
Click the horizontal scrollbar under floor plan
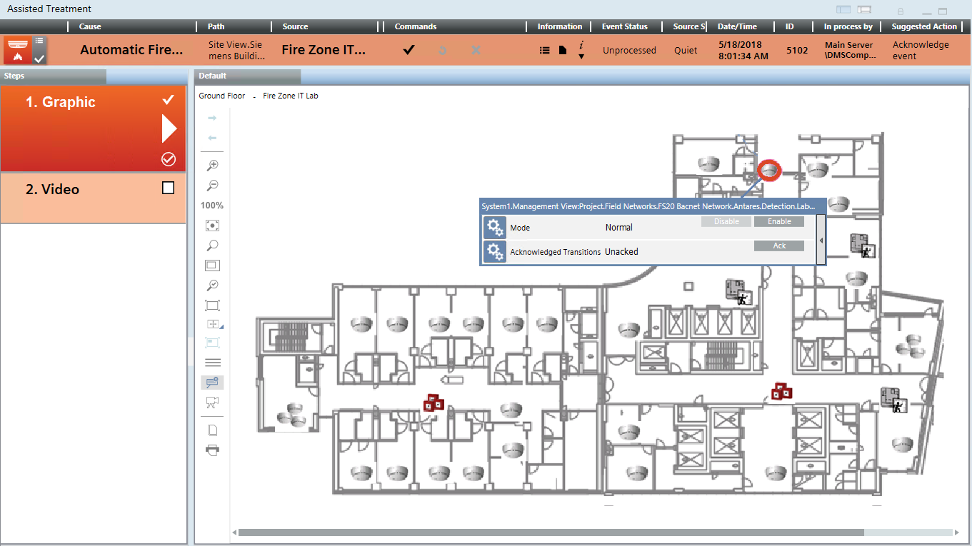(550, 532)
